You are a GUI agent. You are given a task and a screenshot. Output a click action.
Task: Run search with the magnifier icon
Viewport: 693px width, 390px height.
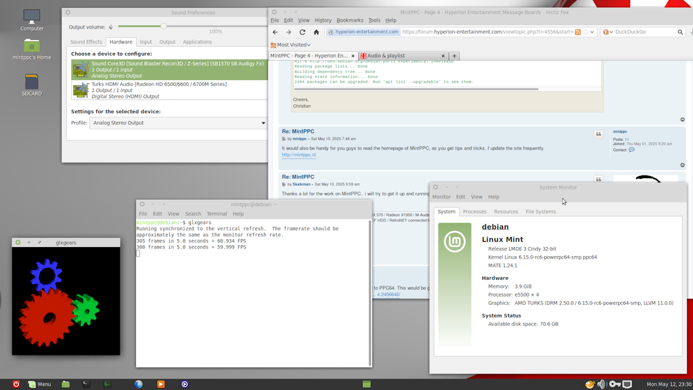pyautogui.click(x=680, y=32)
